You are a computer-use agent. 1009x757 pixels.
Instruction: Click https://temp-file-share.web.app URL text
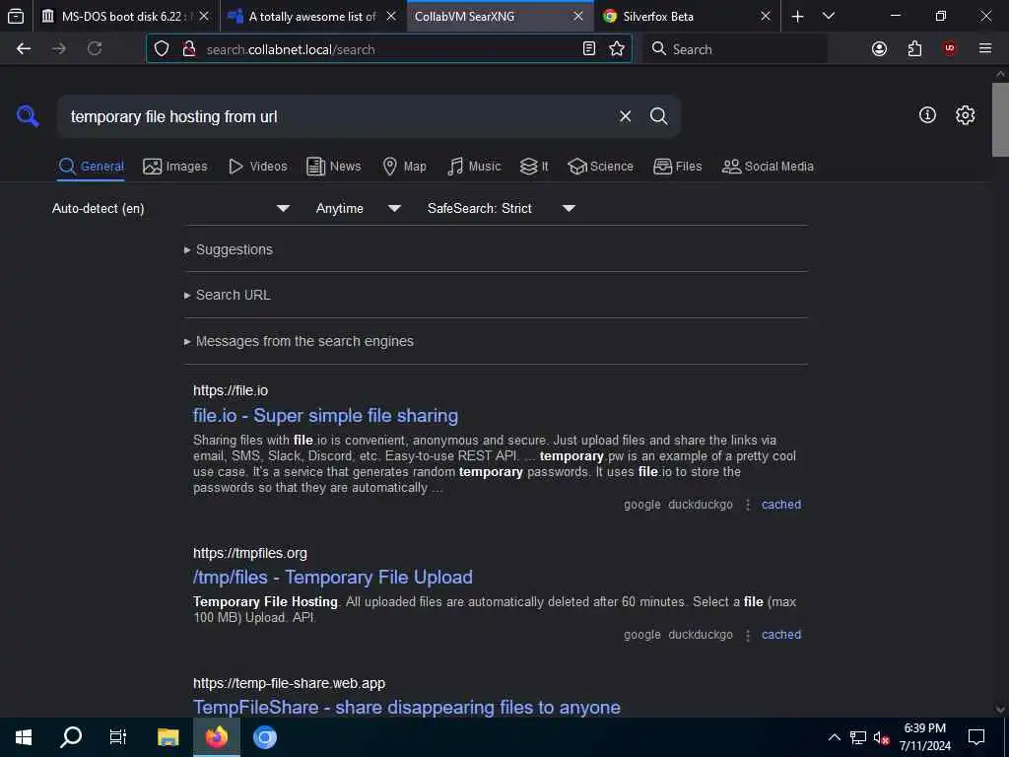[289, 683]
